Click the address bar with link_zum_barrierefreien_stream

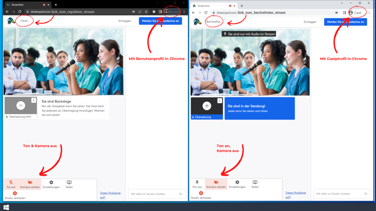272,12
